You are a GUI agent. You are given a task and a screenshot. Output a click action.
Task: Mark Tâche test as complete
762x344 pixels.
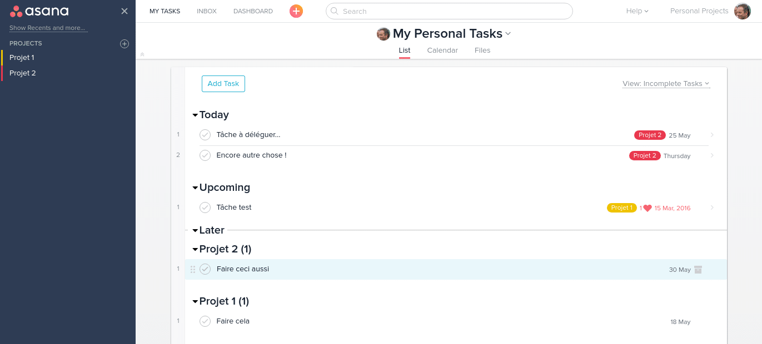(x=205, y=208)
